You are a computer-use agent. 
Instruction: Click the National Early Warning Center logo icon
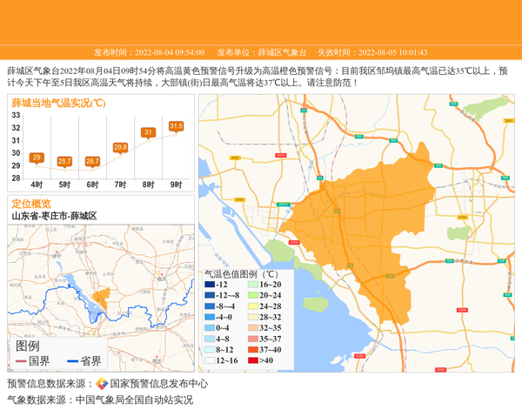(x=102, y=384)
